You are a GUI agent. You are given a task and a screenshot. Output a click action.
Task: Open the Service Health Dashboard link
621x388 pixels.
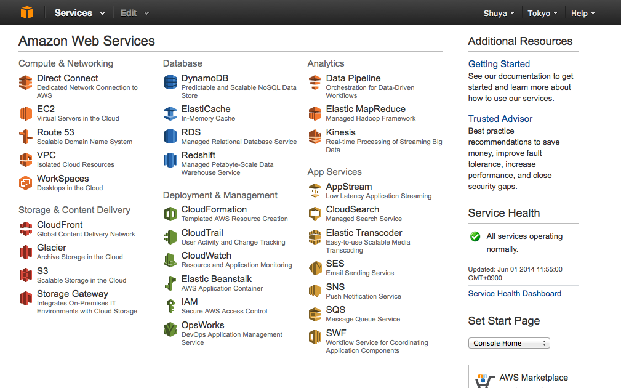pos(515,294)
